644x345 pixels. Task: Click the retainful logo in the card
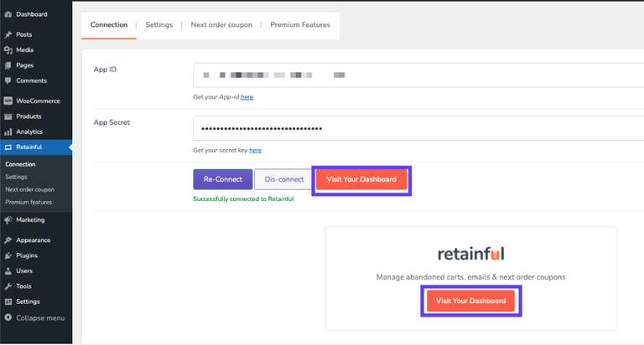pyautogui.click(x=470, y=254)
